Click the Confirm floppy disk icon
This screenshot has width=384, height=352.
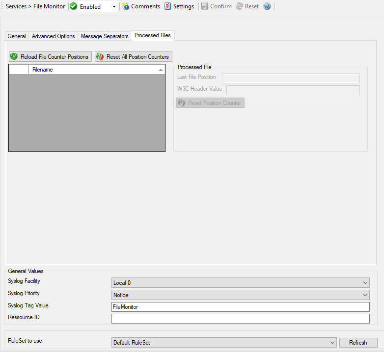pos(204,6)
